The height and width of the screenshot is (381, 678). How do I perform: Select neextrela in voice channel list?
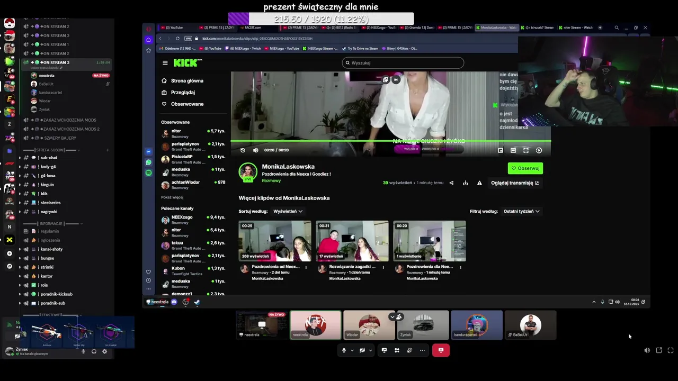[69, 76]
